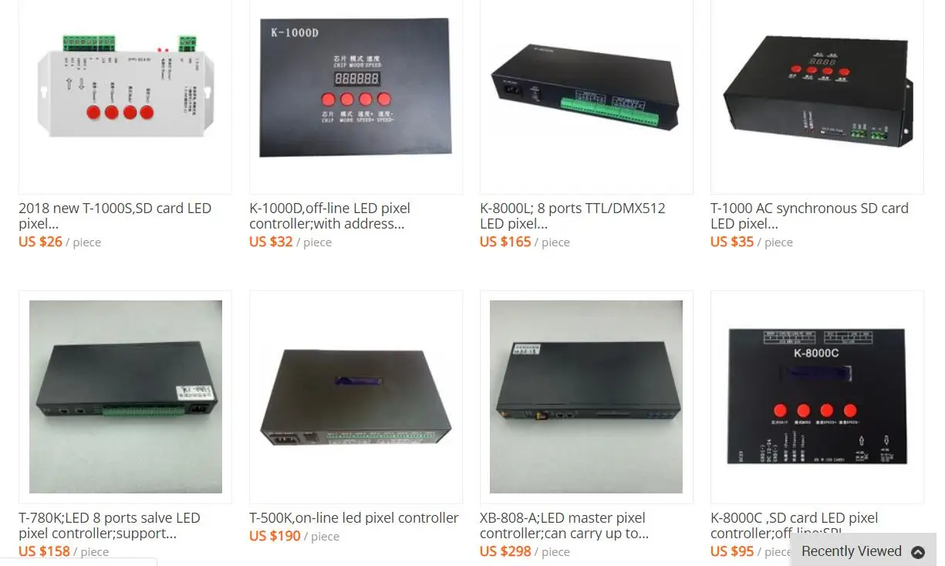Open the 'K-1000D,off-line LED pixel controller' title link

(330, 216)
